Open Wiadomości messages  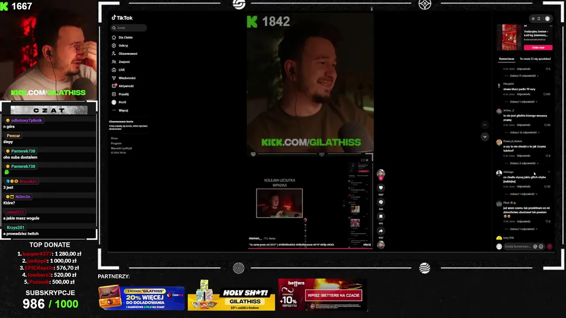point(124,78)
